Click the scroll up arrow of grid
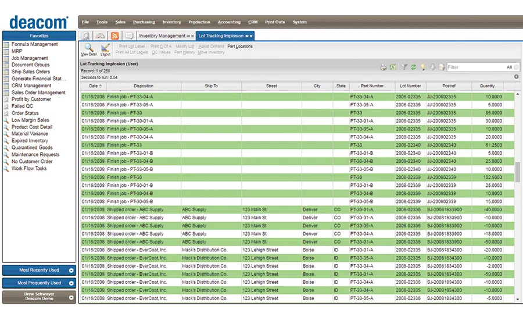The height and width of the screenshot is (320, 523). pos(517,94)
